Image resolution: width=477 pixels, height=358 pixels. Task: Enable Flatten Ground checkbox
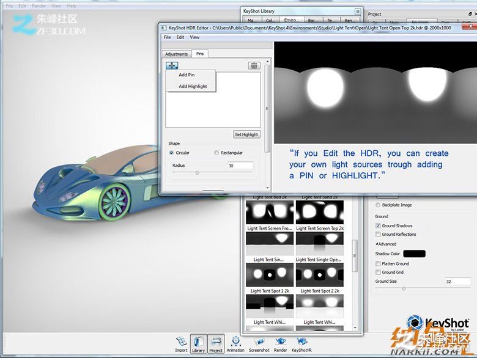pyautogui.click(x=378, y=263)
